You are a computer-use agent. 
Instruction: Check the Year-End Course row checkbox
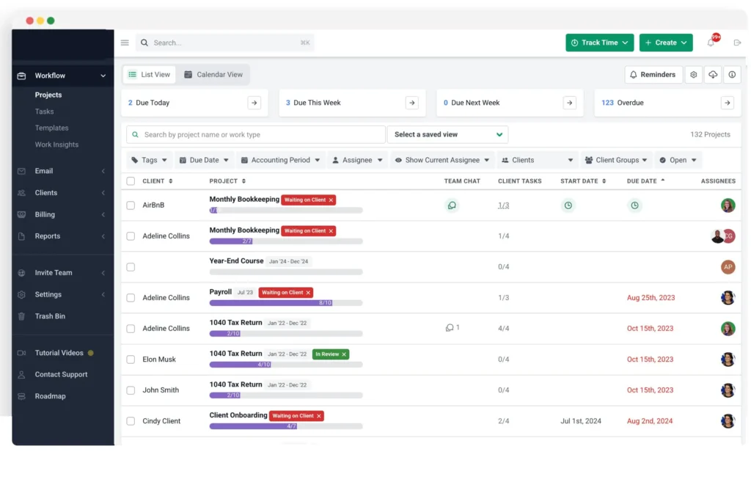131,267
